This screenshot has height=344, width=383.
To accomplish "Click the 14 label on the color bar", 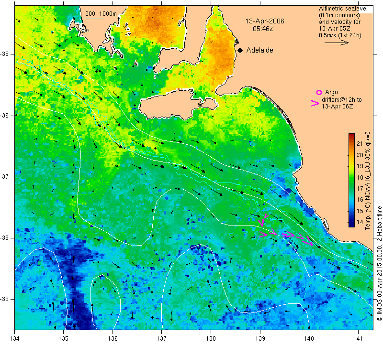I will pyautogui.click(x=360, y=222).
